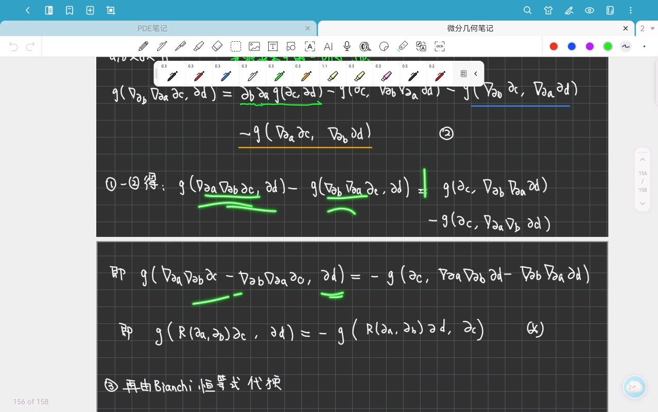
Task: Open search with the magnifier icon
Action: click(x=527, y=10)
